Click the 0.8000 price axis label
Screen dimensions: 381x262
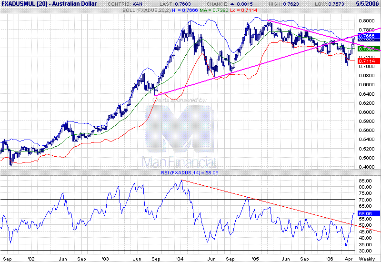click(367, 20)
